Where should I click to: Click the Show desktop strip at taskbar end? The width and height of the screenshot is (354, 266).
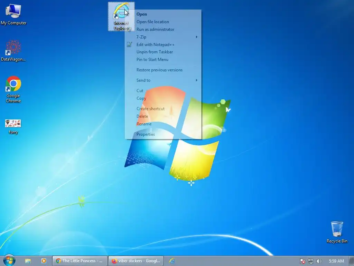pyautogui.click(x=352, y=261)
